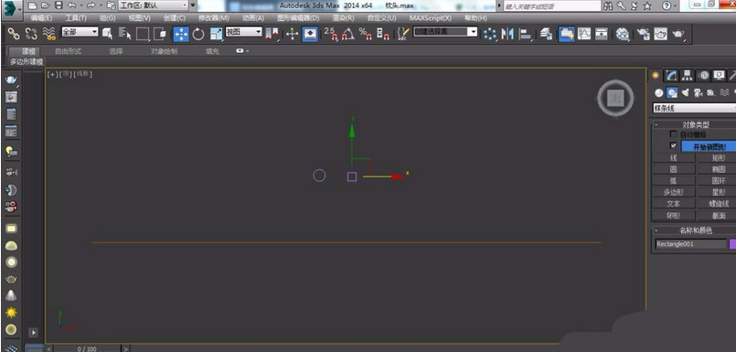Click the Edit Named Selection Sets icon
Viewport: 736px width, 352px height.
coord(402,34)
